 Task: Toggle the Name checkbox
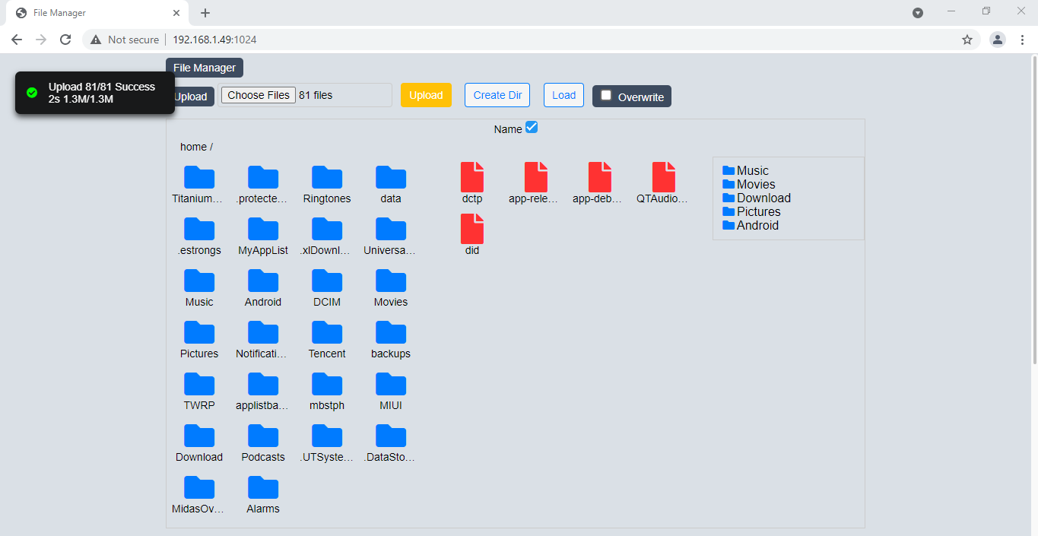532,127
